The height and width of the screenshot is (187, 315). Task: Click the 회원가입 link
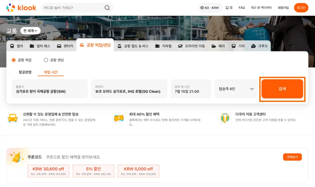[x=283, y=8]
